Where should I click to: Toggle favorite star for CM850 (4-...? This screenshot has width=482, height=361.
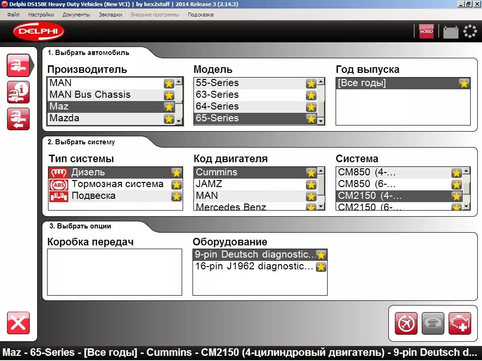457,173
